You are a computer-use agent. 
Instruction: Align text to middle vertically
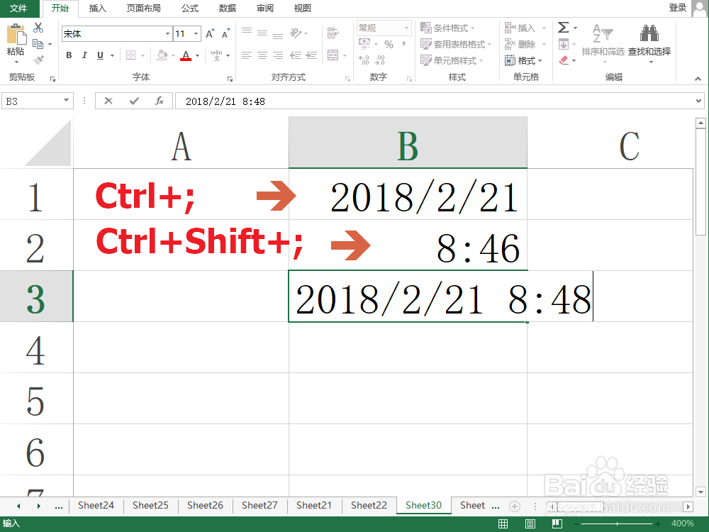click(x=262, y=33)
